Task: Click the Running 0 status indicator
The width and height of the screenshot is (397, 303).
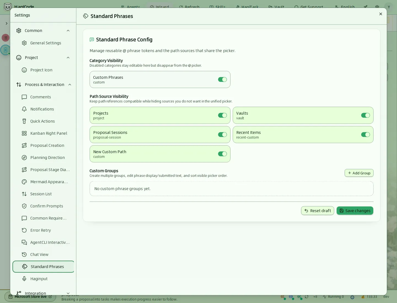Action: pos(333,297)
